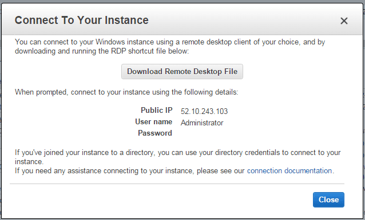Click the 'When prompted, connect to your instance' text

coord(126,92)
